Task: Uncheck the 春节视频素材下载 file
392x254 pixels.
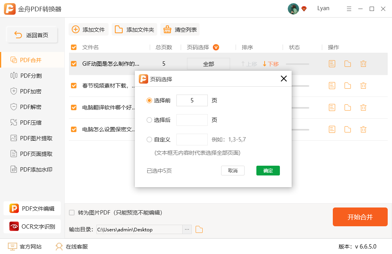Action: [73, 85]
